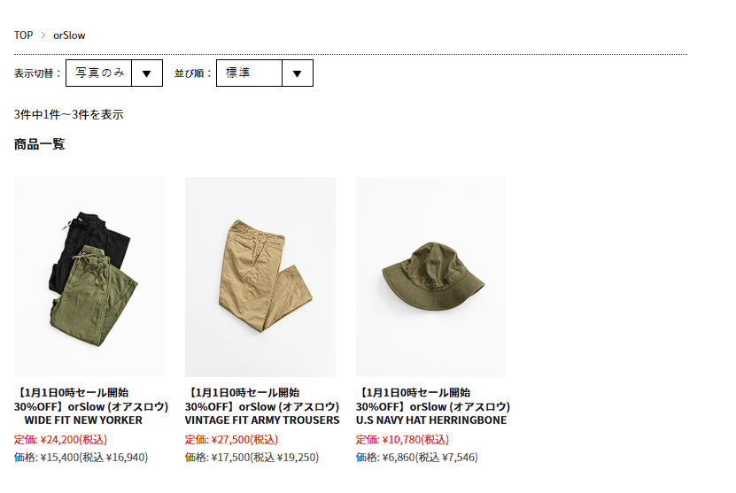Open the 並び順 sort order dropdown
The image size is (736, 493).
(x=265, y=73)
